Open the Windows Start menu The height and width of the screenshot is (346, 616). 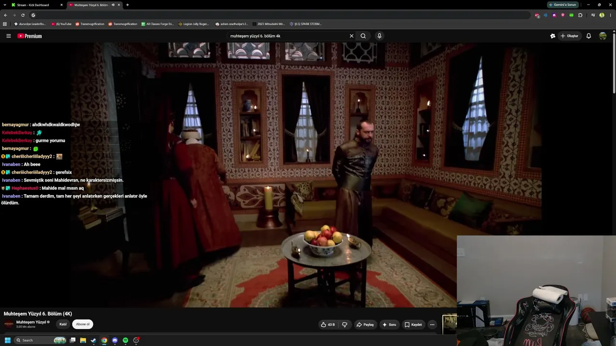pos(7,340)
